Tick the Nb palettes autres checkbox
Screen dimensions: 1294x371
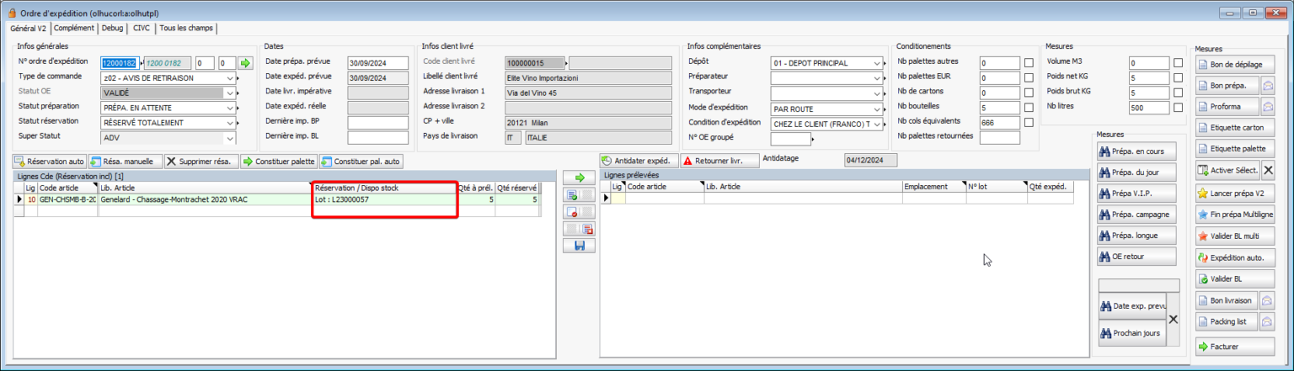click(1029, 62)
